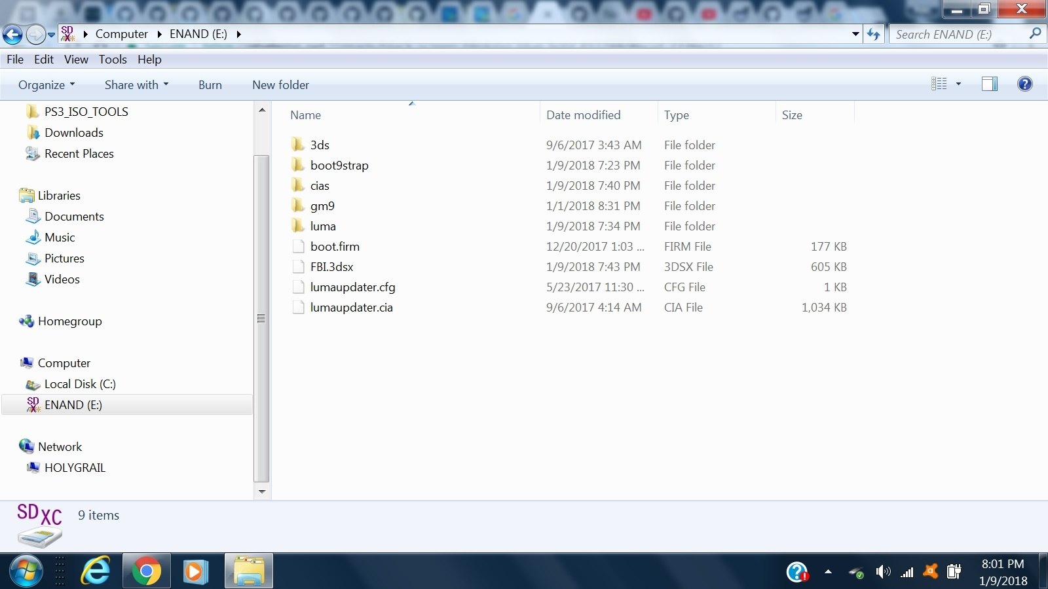Select the 3ds folder
The width and height of the screenshot is (1048, 589).
[320, 145]
